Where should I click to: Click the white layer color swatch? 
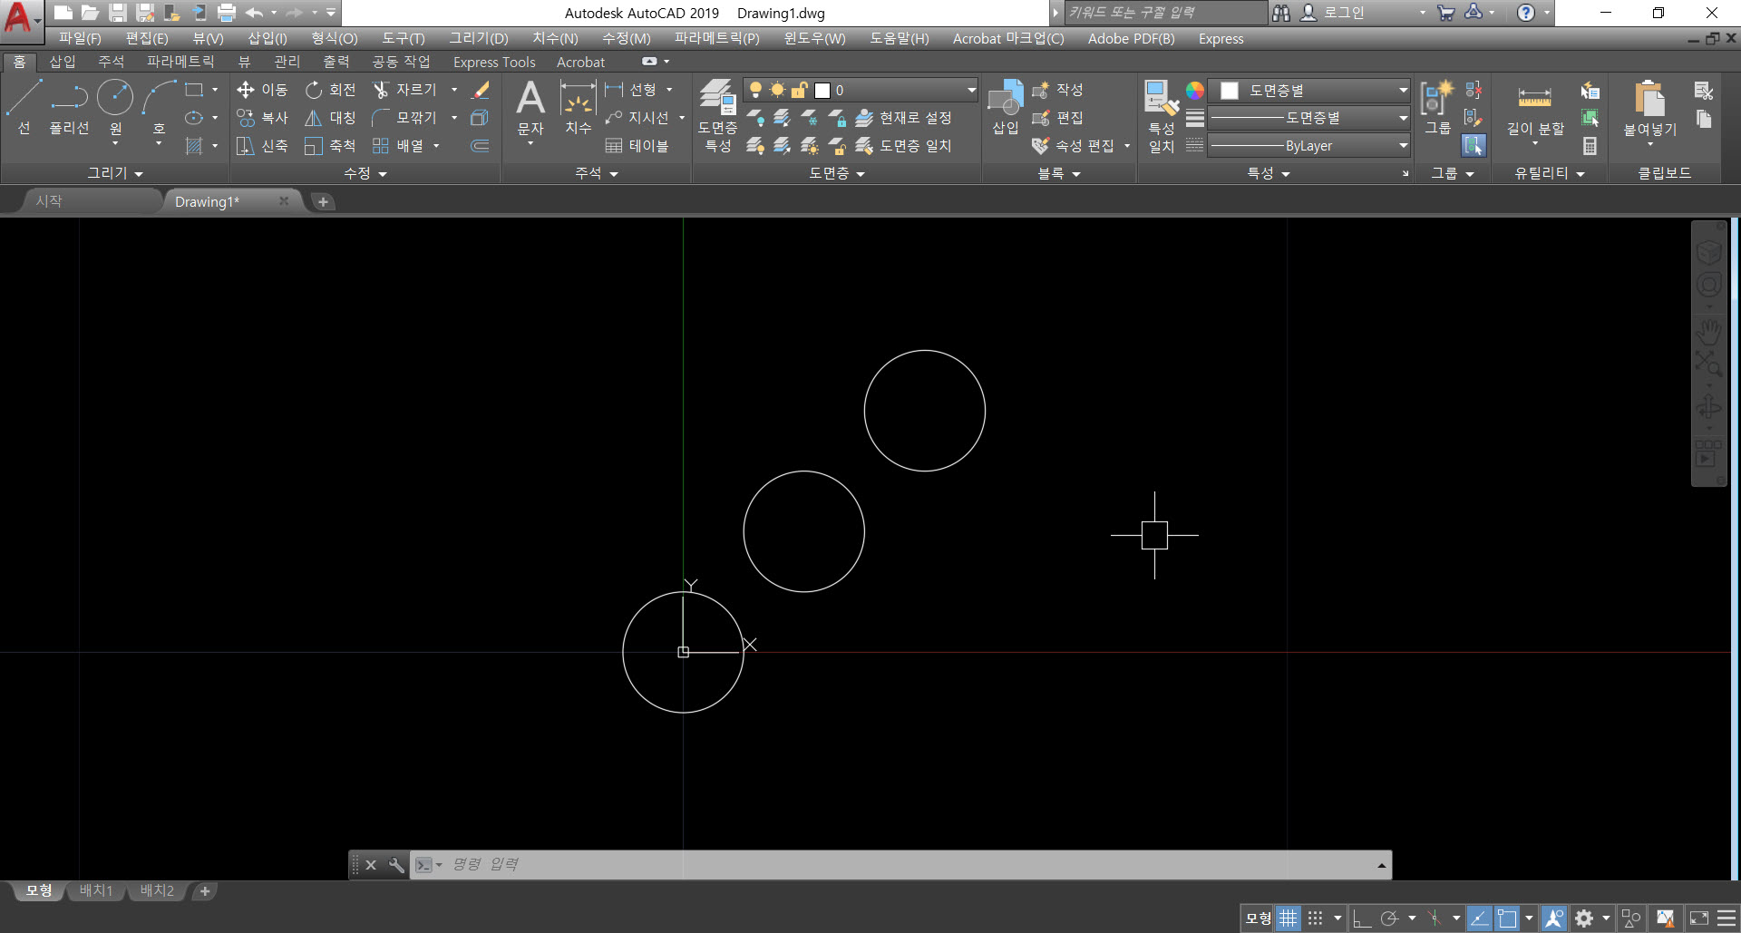tap(822, 90)
